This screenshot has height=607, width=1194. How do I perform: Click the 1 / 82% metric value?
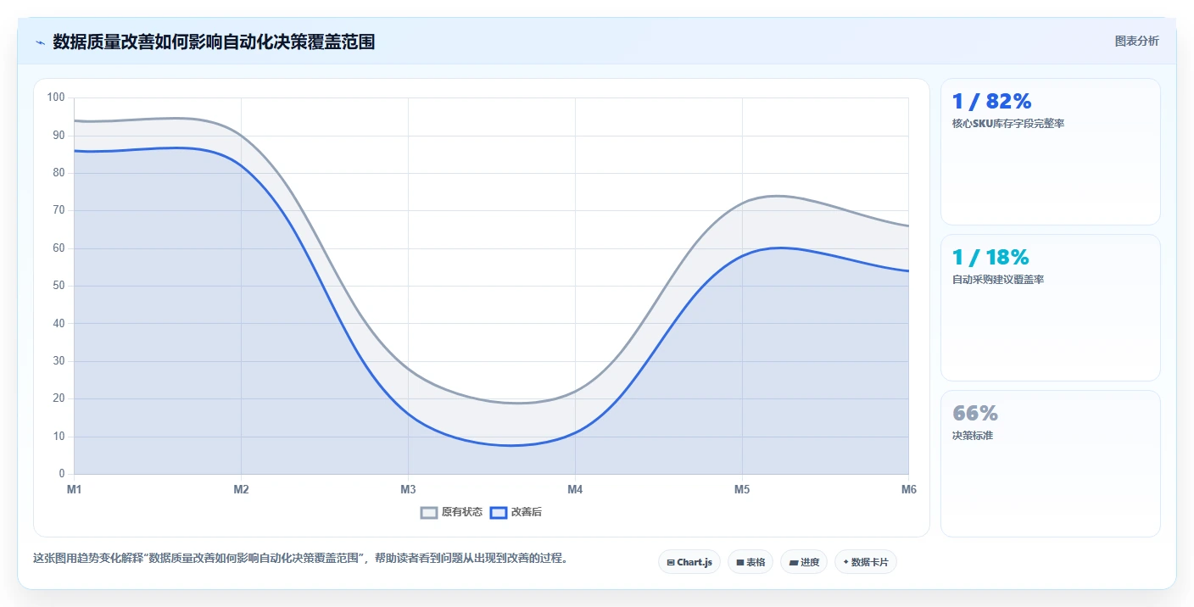(991, 102)
